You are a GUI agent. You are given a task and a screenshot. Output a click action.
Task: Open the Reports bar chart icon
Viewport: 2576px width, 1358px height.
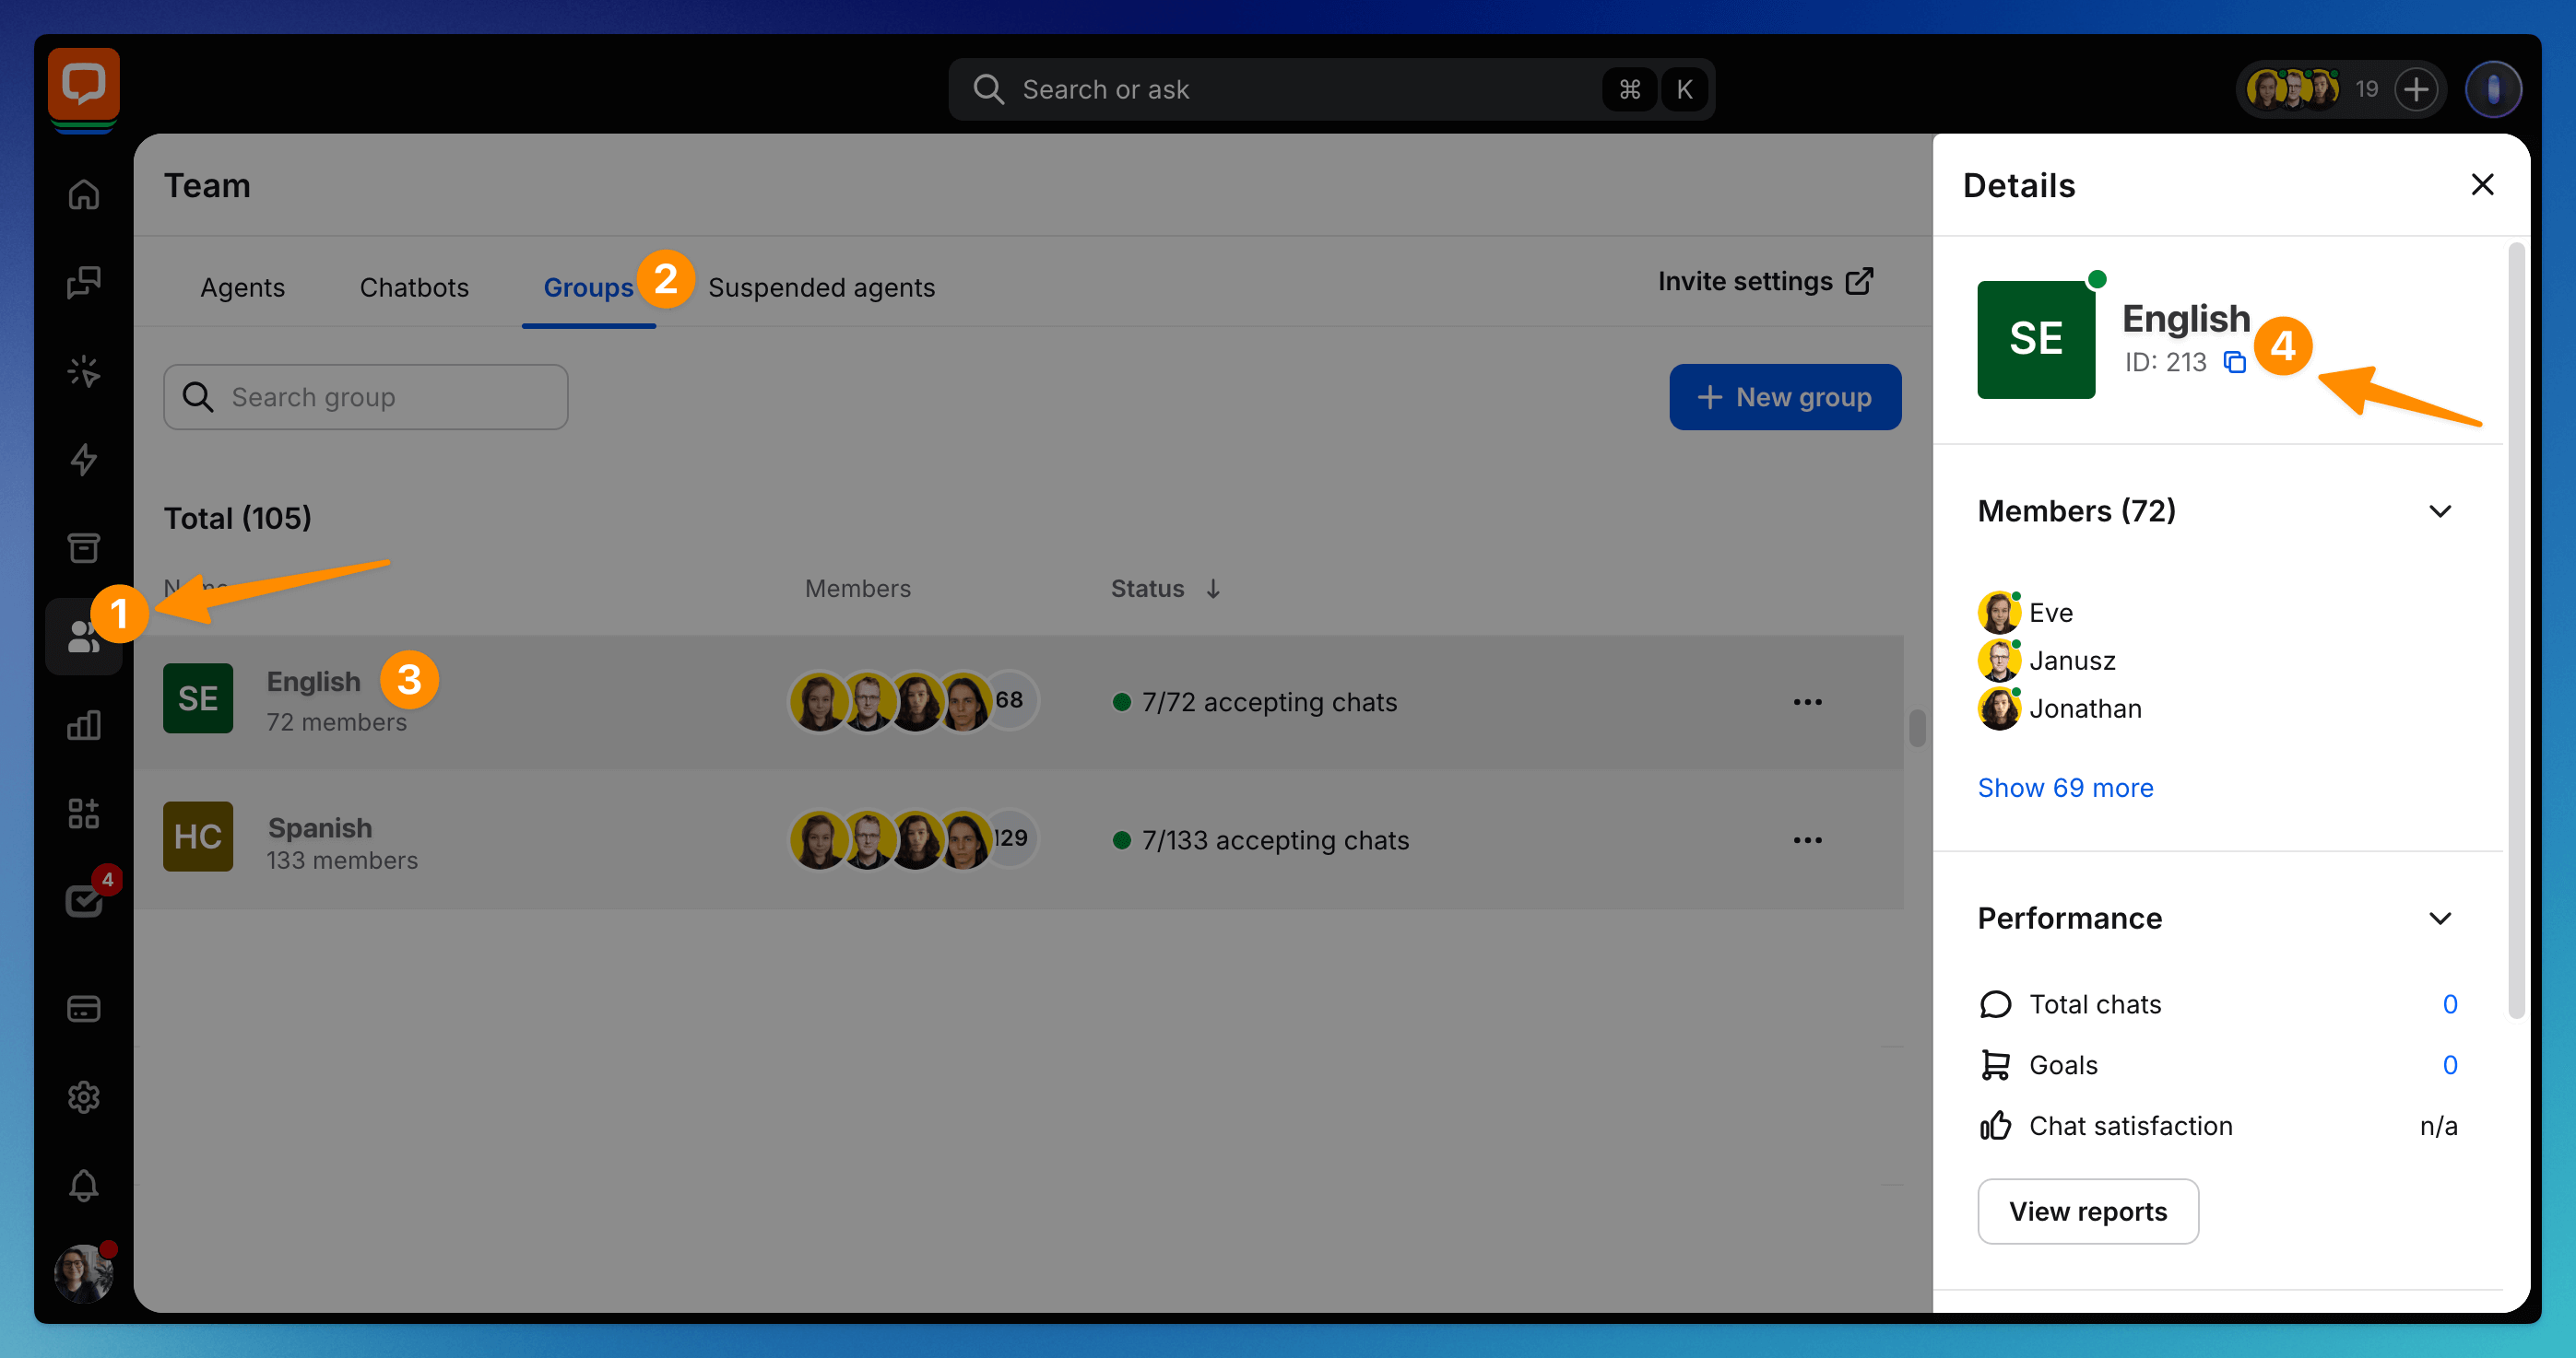84,724
